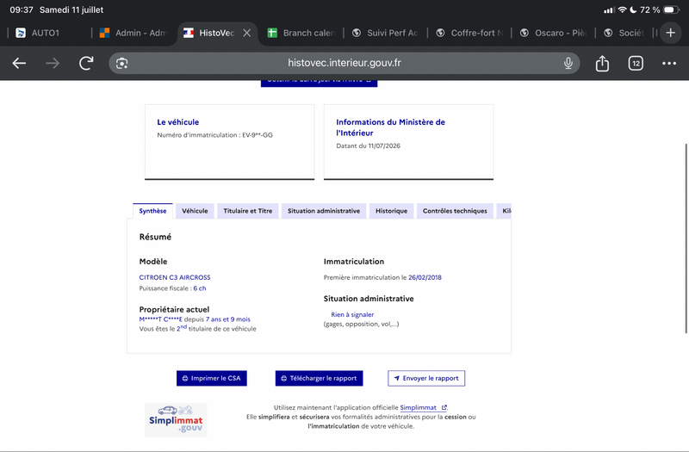The height and width of the screenshot is (452, 689).
Task: Reload the HistoVec page
Action: tap(86, 63)
